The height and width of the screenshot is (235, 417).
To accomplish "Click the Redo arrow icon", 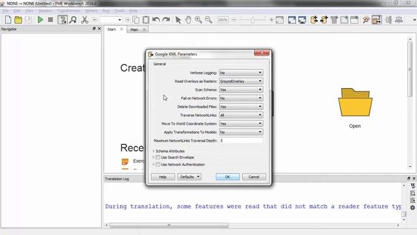I will tap(166, 20).
